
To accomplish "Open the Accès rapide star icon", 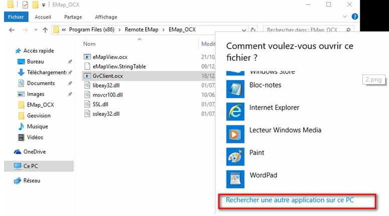I will tap(18, 50).
